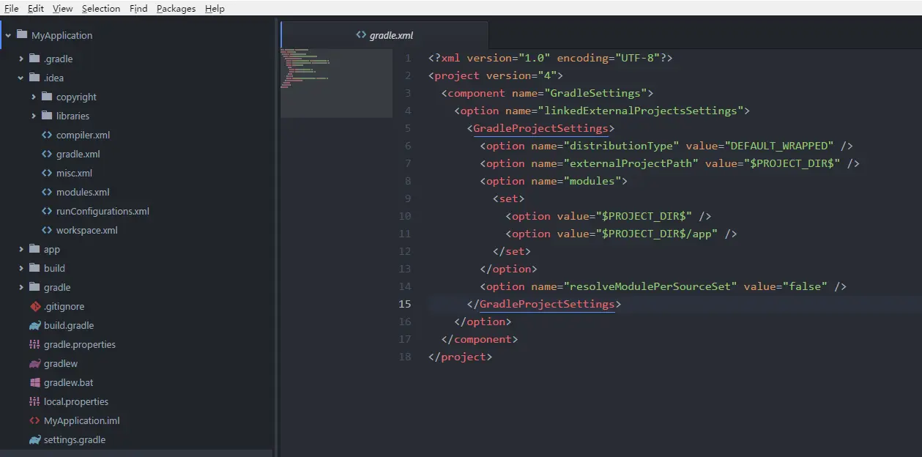Collapse the .idea folder chevron
922x457 pixels.
[x=21, y=78]
